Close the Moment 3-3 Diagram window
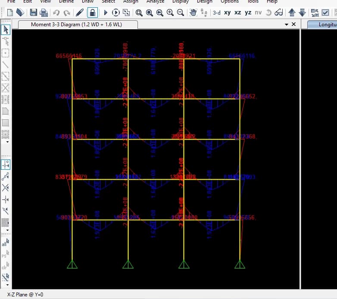The width and height of the screenshot is (337, 299). click(293, 24)
